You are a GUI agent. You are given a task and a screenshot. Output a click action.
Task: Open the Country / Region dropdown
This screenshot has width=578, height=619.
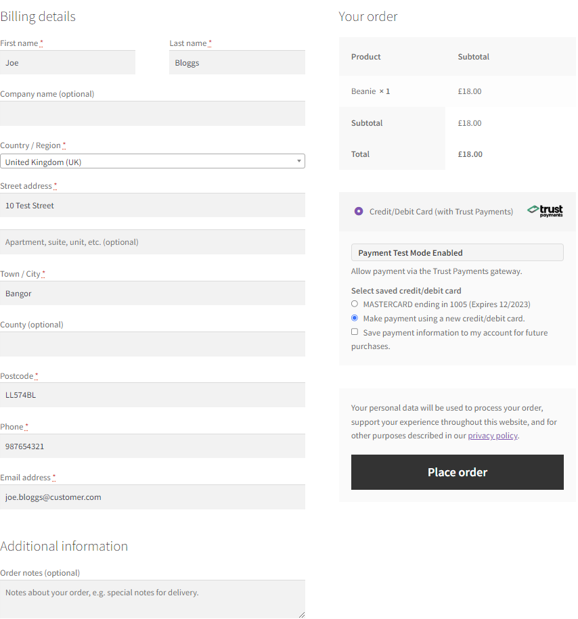pos(152,162)
